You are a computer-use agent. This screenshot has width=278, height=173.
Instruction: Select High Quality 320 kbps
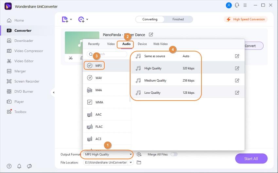pos(188,68)
